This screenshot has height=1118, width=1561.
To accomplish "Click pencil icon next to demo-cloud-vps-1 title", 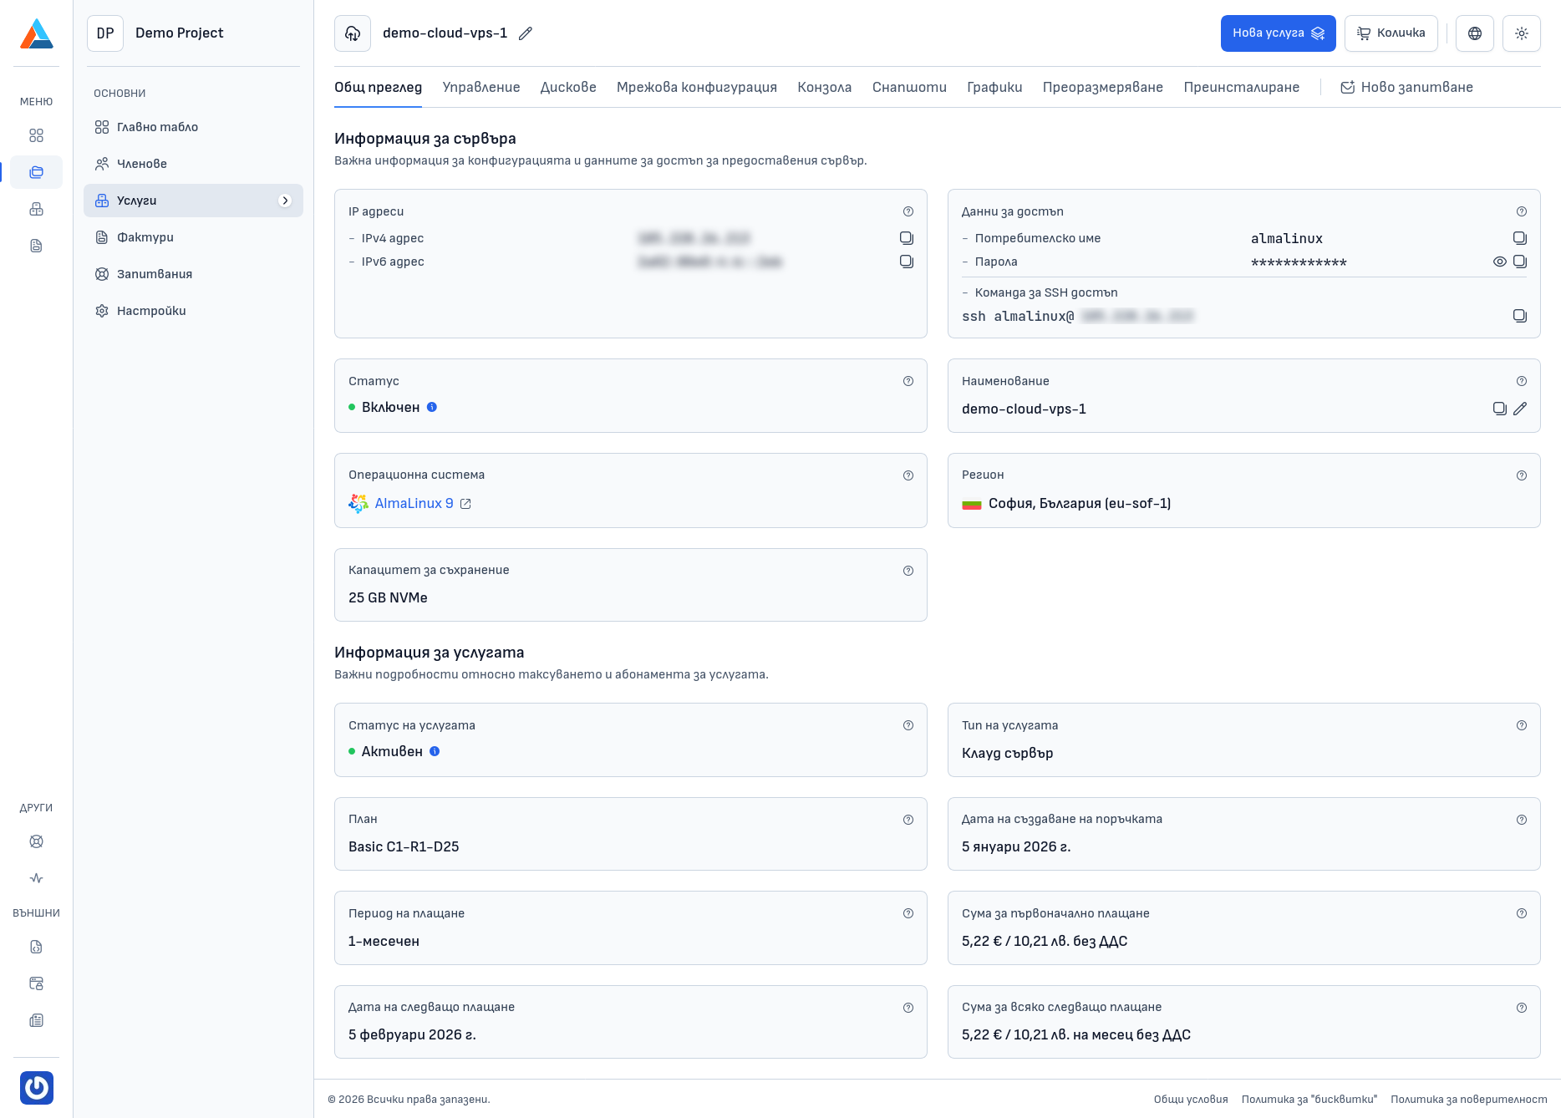I will coord(525,33).
